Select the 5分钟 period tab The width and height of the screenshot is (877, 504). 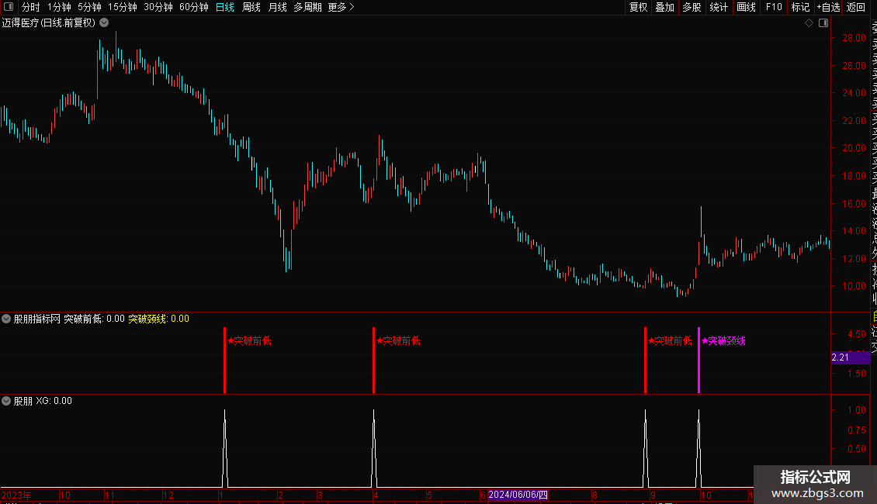click(x=89, y=7)
